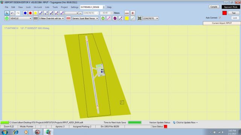Click the Undo arrow icon
The image size is (241, 135).
(12, 13)
